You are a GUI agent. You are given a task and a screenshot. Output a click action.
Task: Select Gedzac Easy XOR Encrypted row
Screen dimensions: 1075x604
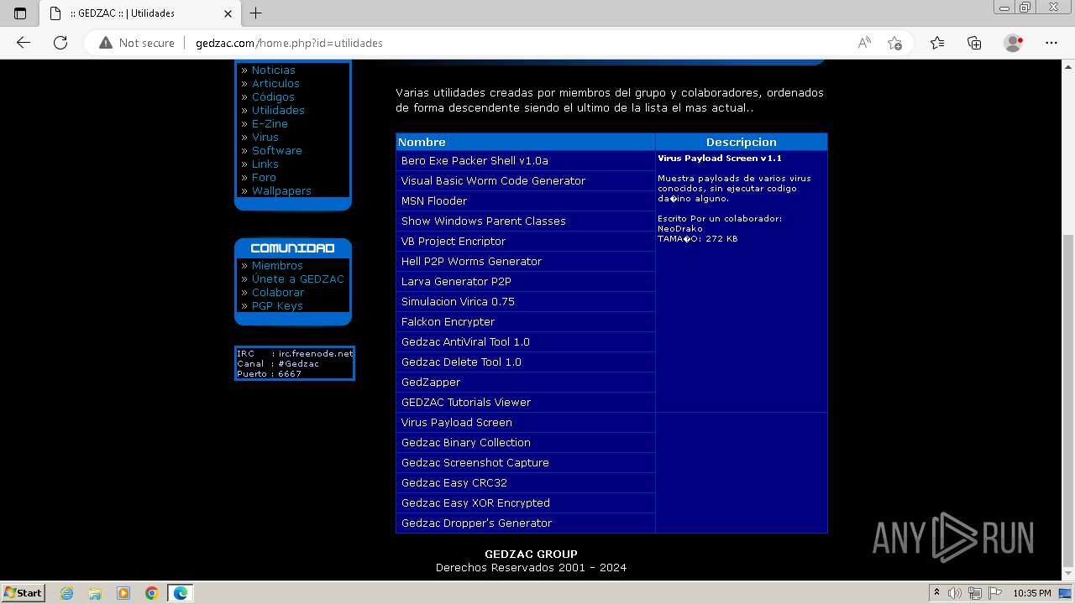click(x=525, y=502)
